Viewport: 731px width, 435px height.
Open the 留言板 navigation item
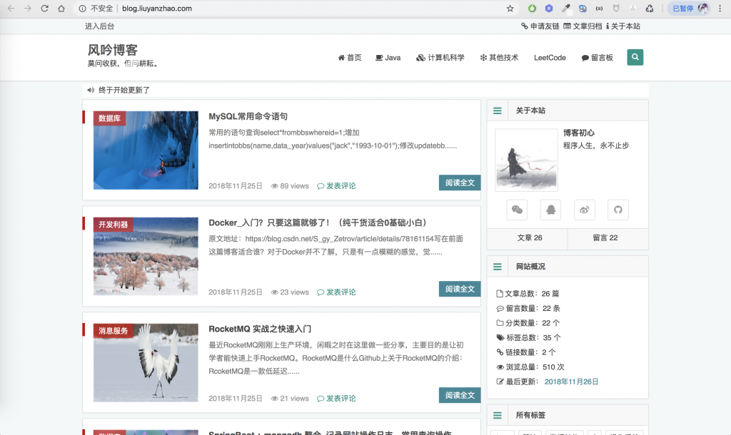tap(598, 58)
